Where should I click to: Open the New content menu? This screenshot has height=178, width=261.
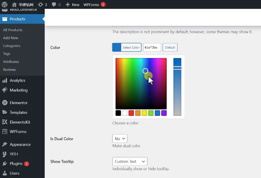[72, 4]
